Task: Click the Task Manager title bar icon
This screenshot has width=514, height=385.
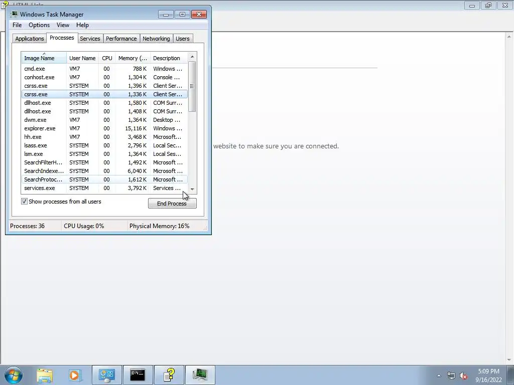Action: [14, 14]
